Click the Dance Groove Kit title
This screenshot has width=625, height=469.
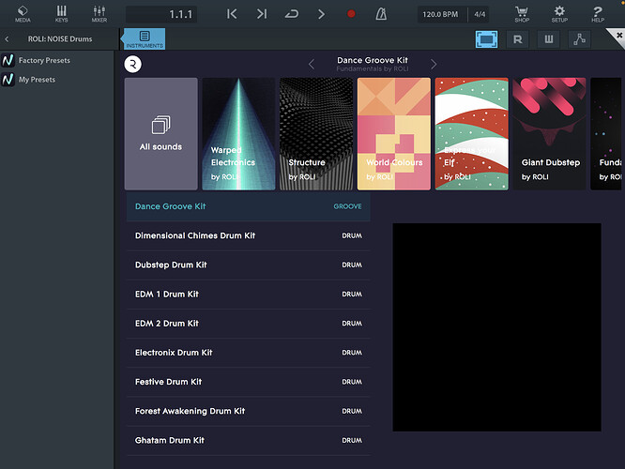(373, 60)
